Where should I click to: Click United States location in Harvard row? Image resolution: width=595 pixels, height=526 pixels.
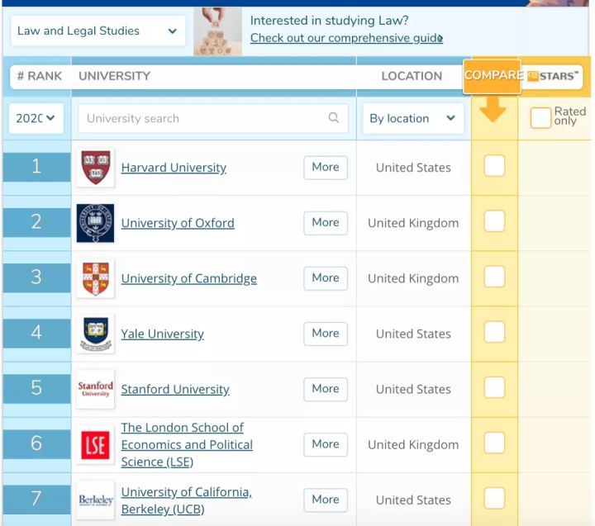click(x=413, y=168)
